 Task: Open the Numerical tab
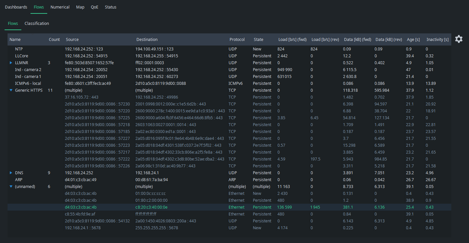pyautogui.click(x=60, y=7)
